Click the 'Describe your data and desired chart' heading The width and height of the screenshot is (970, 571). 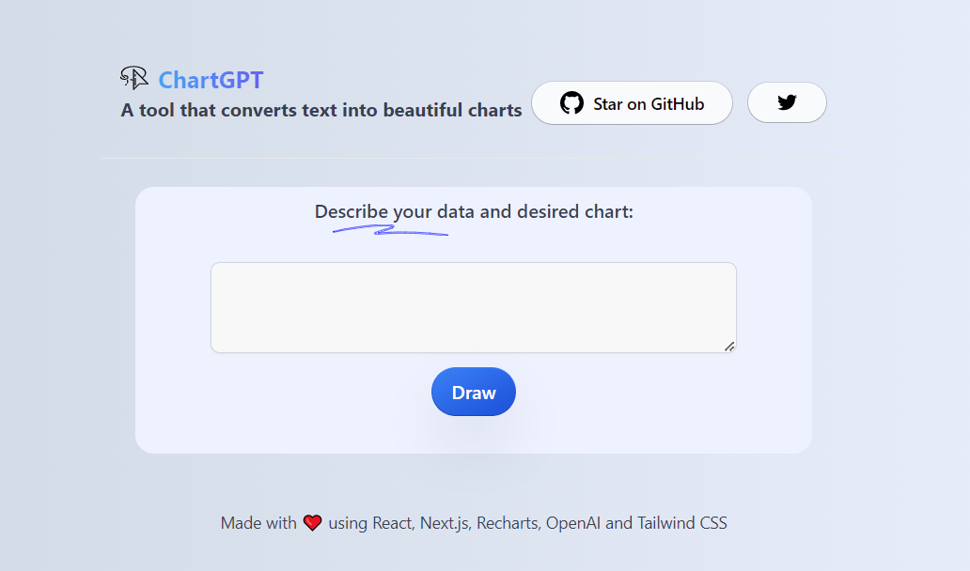click(x=474, y=211)
